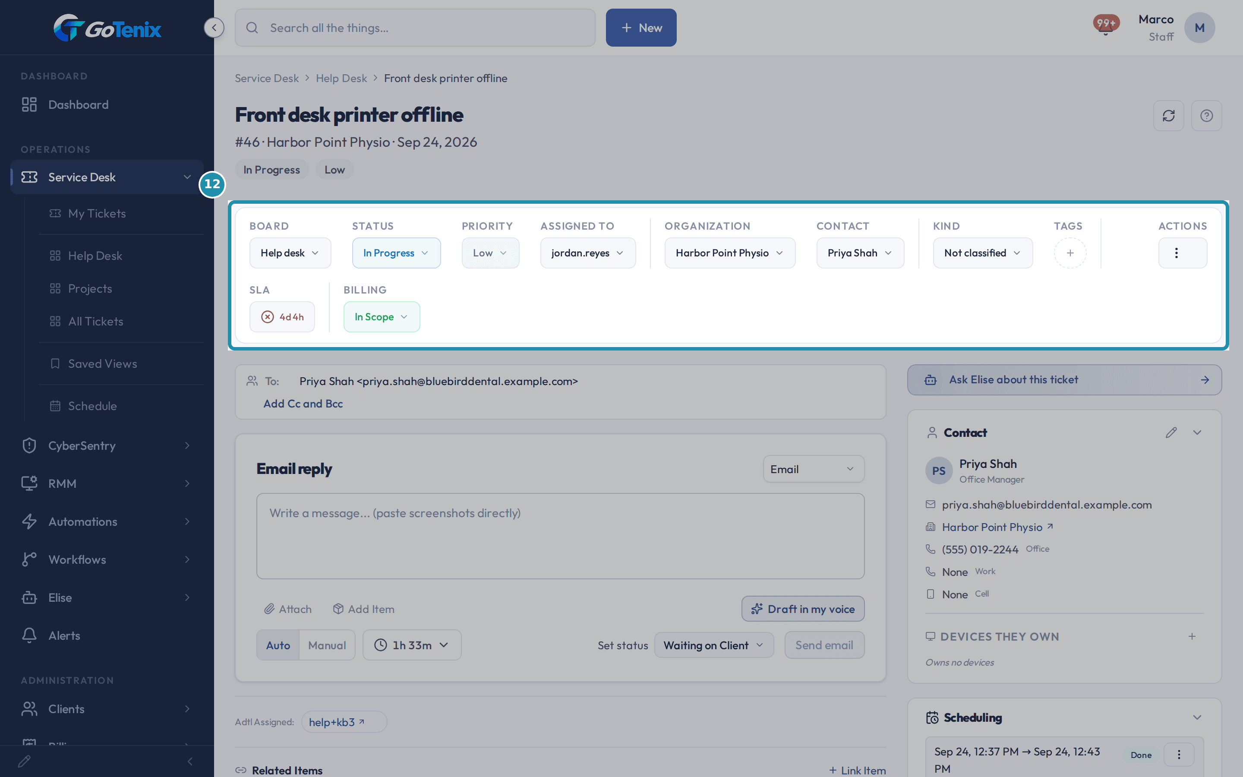1243x777 pixels.
Task: Open the Email reply type dropdown
Action: pos(813,469)
